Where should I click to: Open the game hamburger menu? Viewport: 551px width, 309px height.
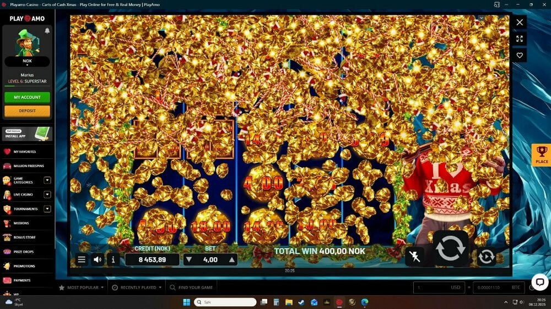82,260
